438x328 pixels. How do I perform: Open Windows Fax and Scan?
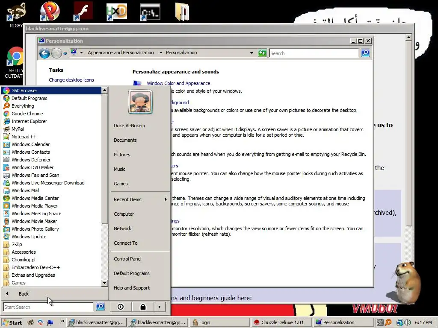click(x=51, y=175)
